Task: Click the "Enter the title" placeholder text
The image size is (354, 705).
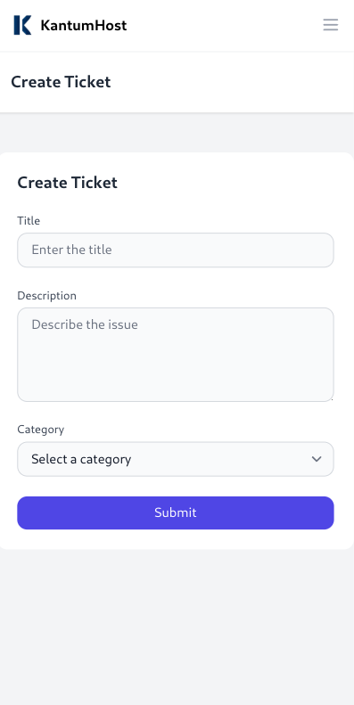Action: (x=71, y=250)
